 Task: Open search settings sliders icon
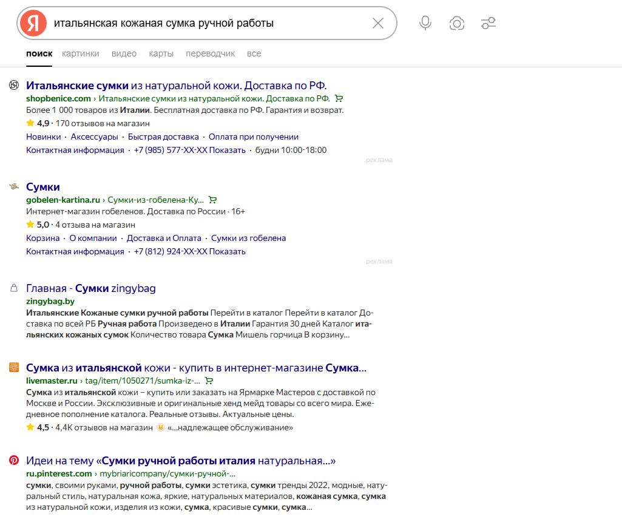pyautogui.click(x=488, y=23)
